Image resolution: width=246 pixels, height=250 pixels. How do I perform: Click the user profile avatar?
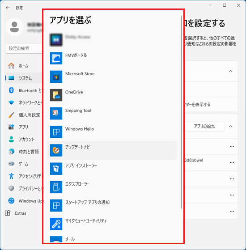click(14, 27)
